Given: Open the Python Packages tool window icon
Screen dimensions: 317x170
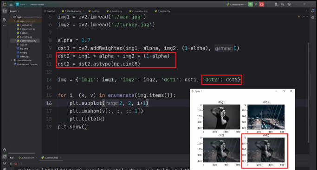Looking at the screenshot, I should 5,150.
